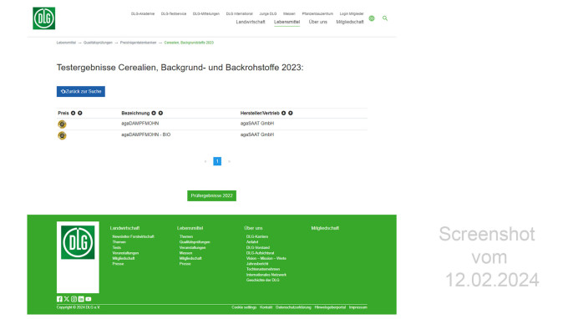573x319 pixels.
Task: Open Impressum in footer bar
Action: click(358, 307)
